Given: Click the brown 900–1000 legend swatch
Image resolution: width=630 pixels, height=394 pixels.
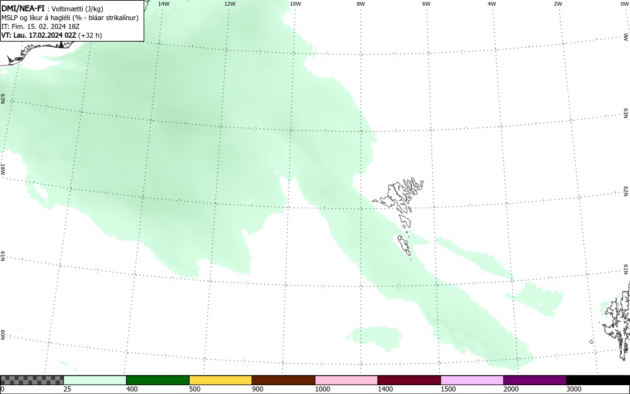Looking at the screenshot, I should click(x=283, y=380).
